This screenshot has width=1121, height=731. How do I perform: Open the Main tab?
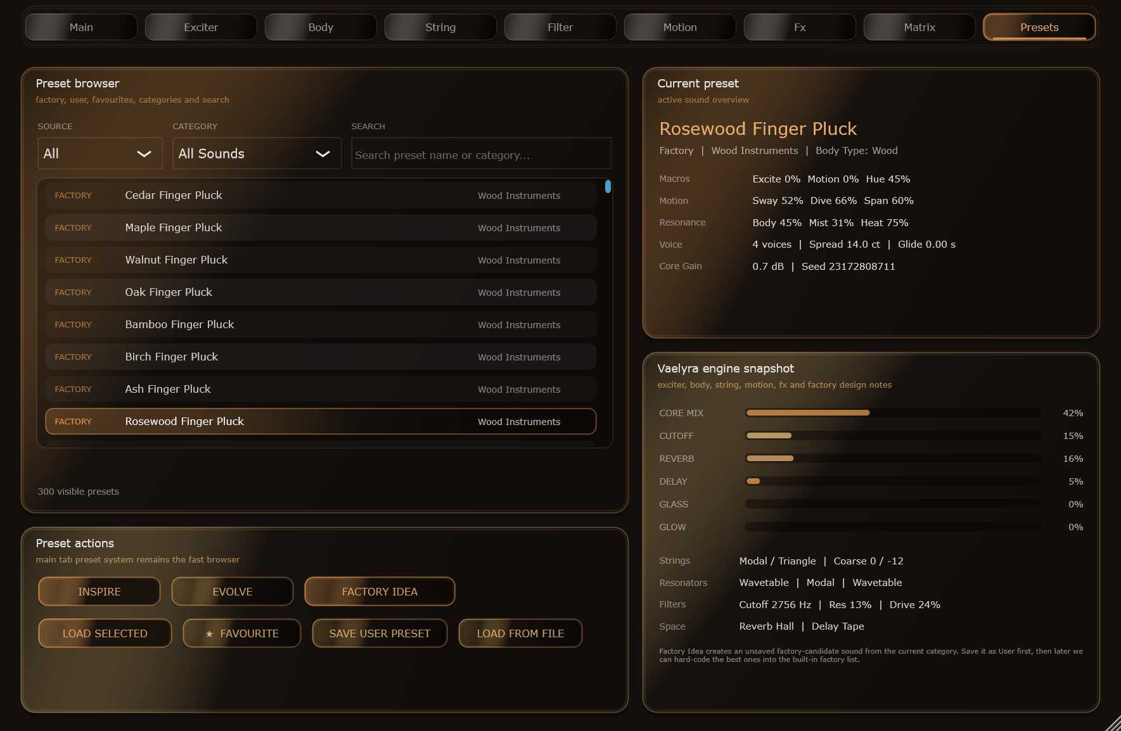pyautogui.click(x=81, y=27)
